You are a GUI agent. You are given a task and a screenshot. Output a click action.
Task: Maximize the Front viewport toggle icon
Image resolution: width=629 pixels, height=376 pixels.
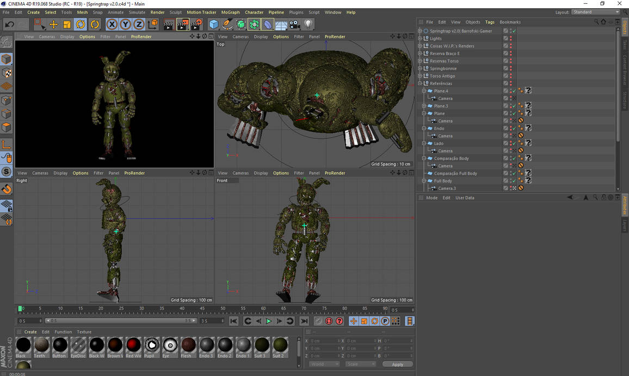tap(411, 173)
